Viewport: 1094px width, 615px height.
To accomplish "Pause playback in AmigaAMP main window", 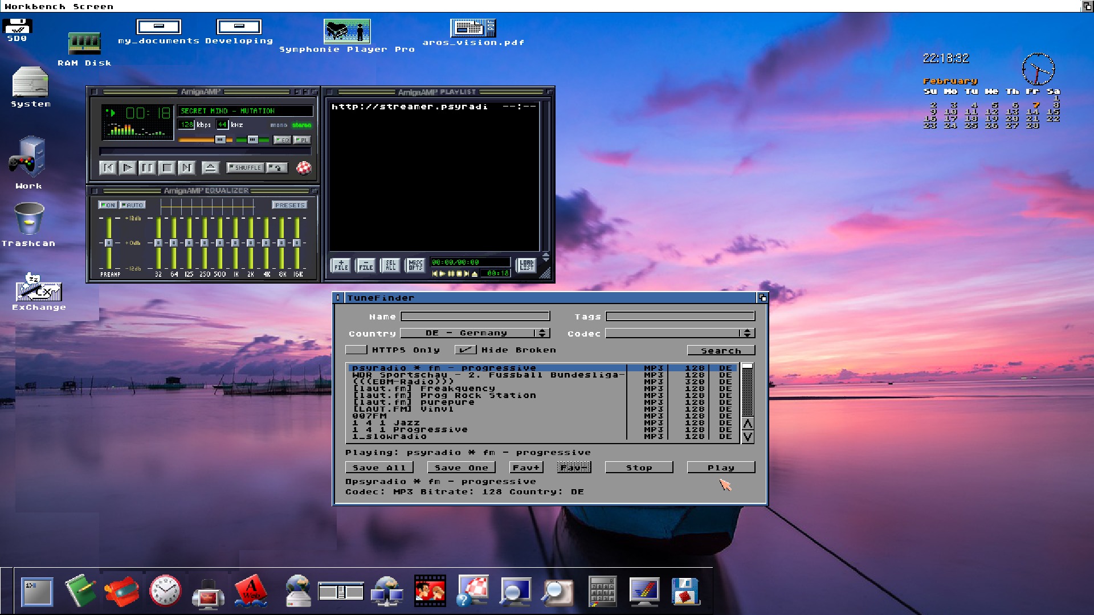I will pyautogui.click(x=146, y=167).
